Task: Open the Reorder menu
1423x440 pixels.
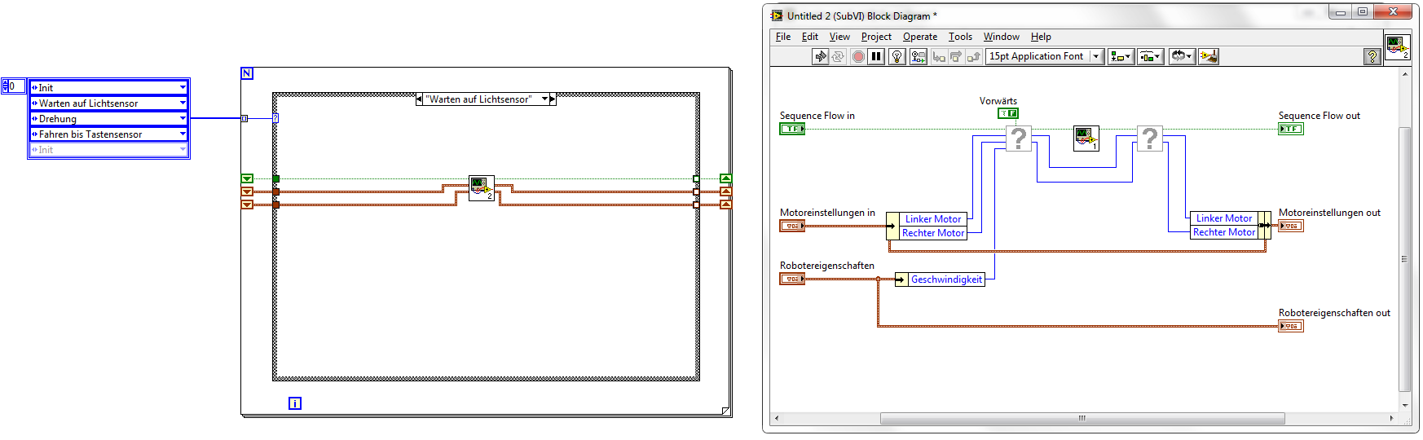Action: [1182, 56]
